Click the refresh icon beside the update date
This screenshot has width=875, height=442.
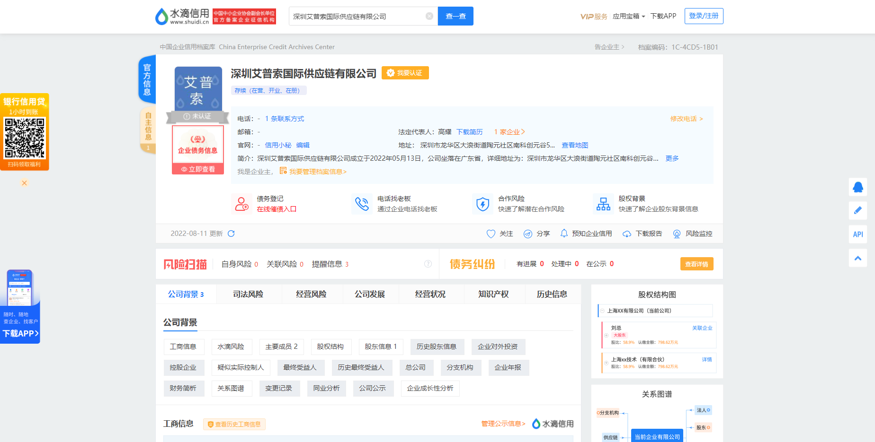point(232,233)
